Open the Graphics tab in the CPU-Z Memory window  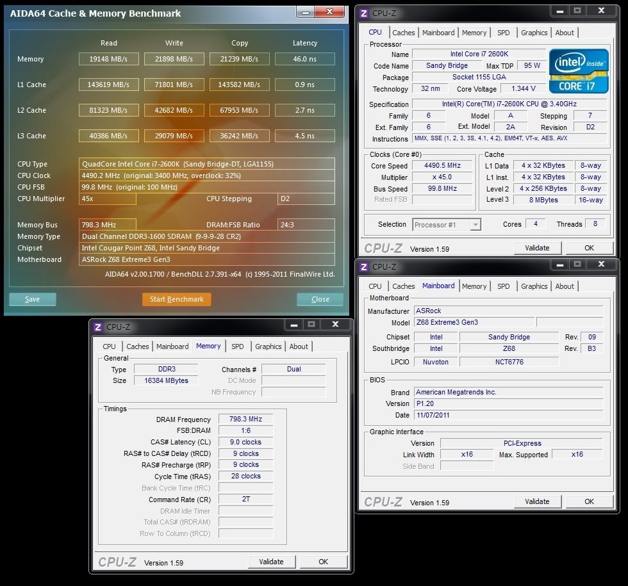tap(268, 346)
